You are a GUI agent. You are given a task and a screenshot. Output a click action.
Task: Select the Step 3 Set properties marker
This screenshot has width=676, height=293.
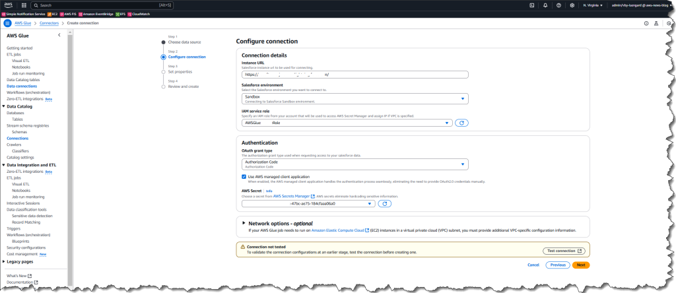pyautogui.click(x=164, y=72)
